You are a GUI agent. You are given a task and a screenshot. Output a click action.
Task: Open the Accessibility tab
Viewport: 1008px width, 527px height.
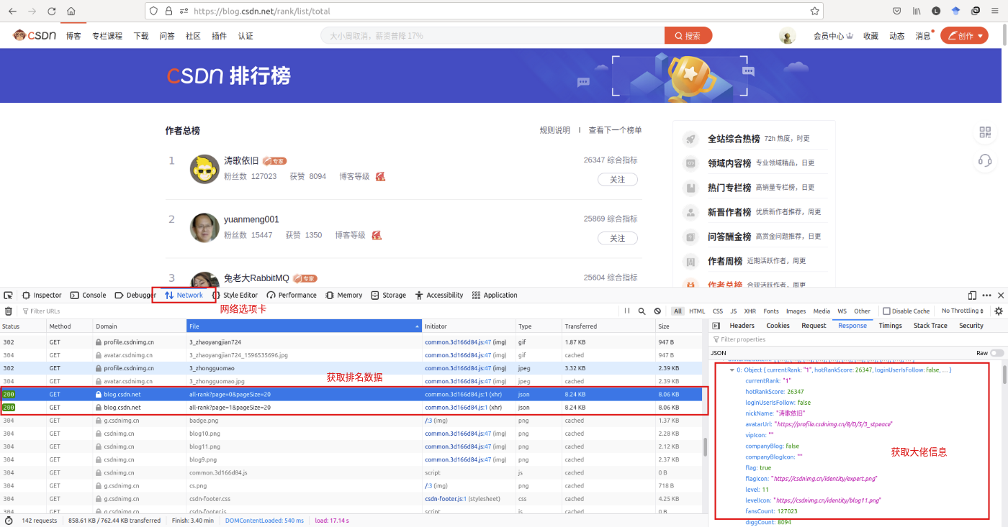438,295
